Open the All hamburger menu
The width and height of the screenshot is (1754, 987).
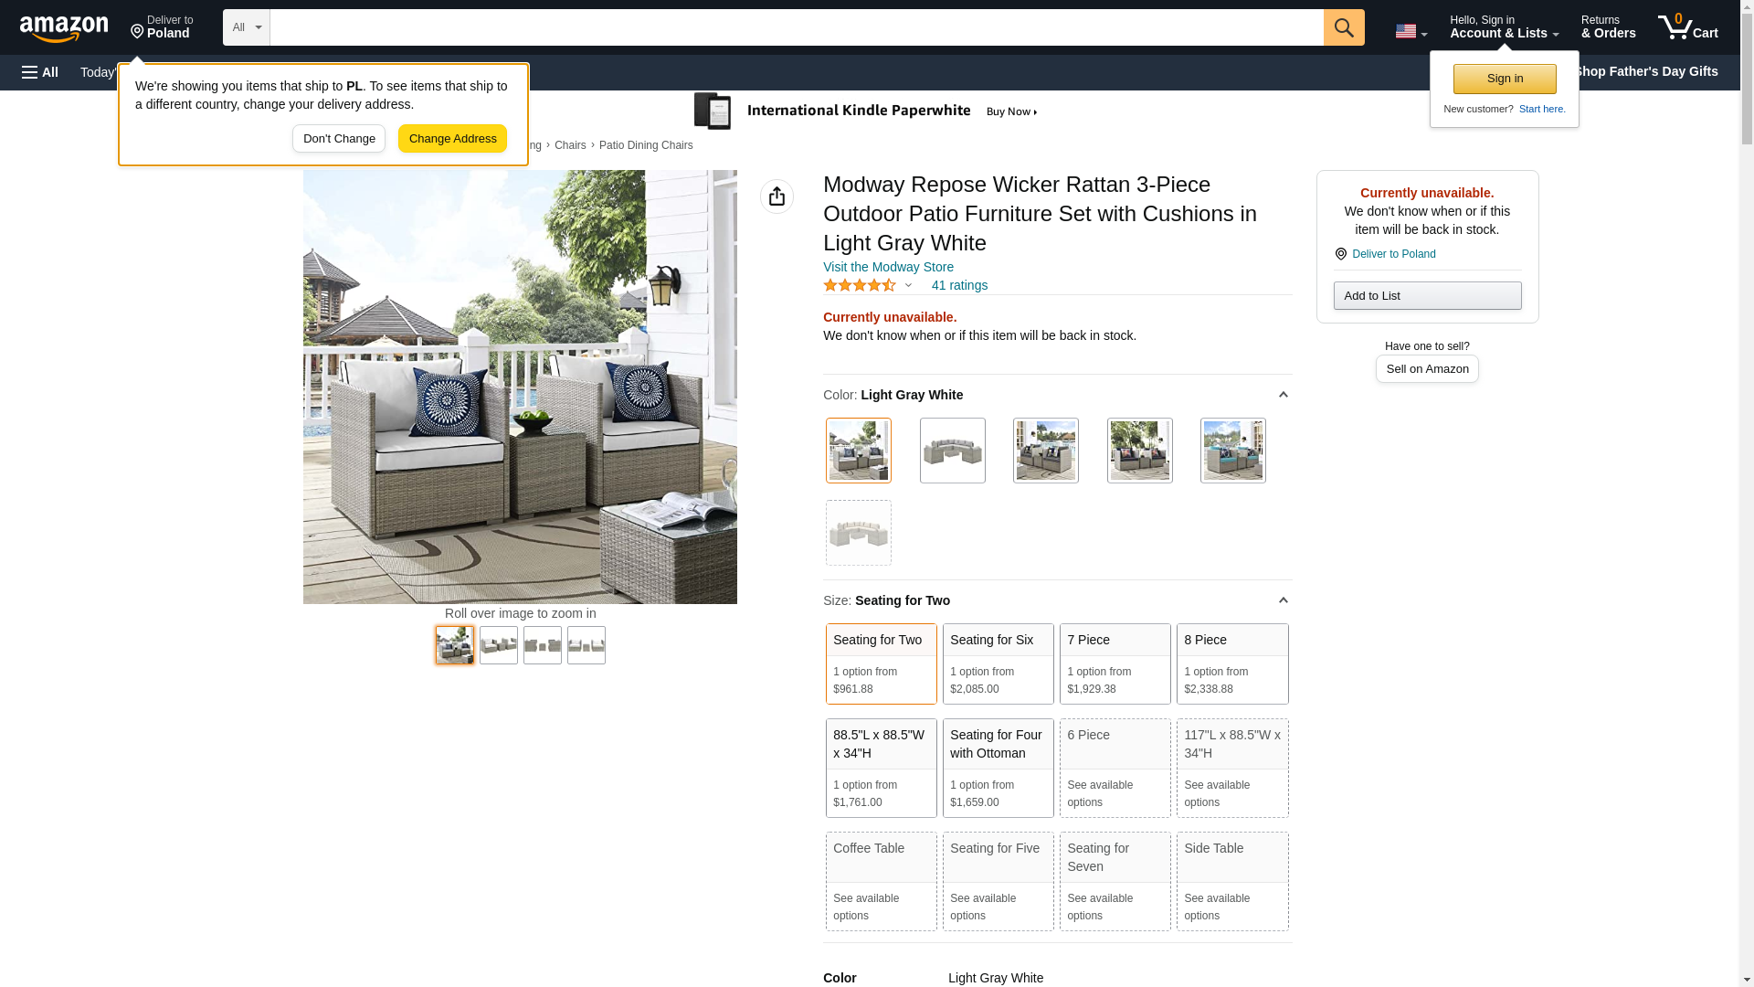coord(40,72)
